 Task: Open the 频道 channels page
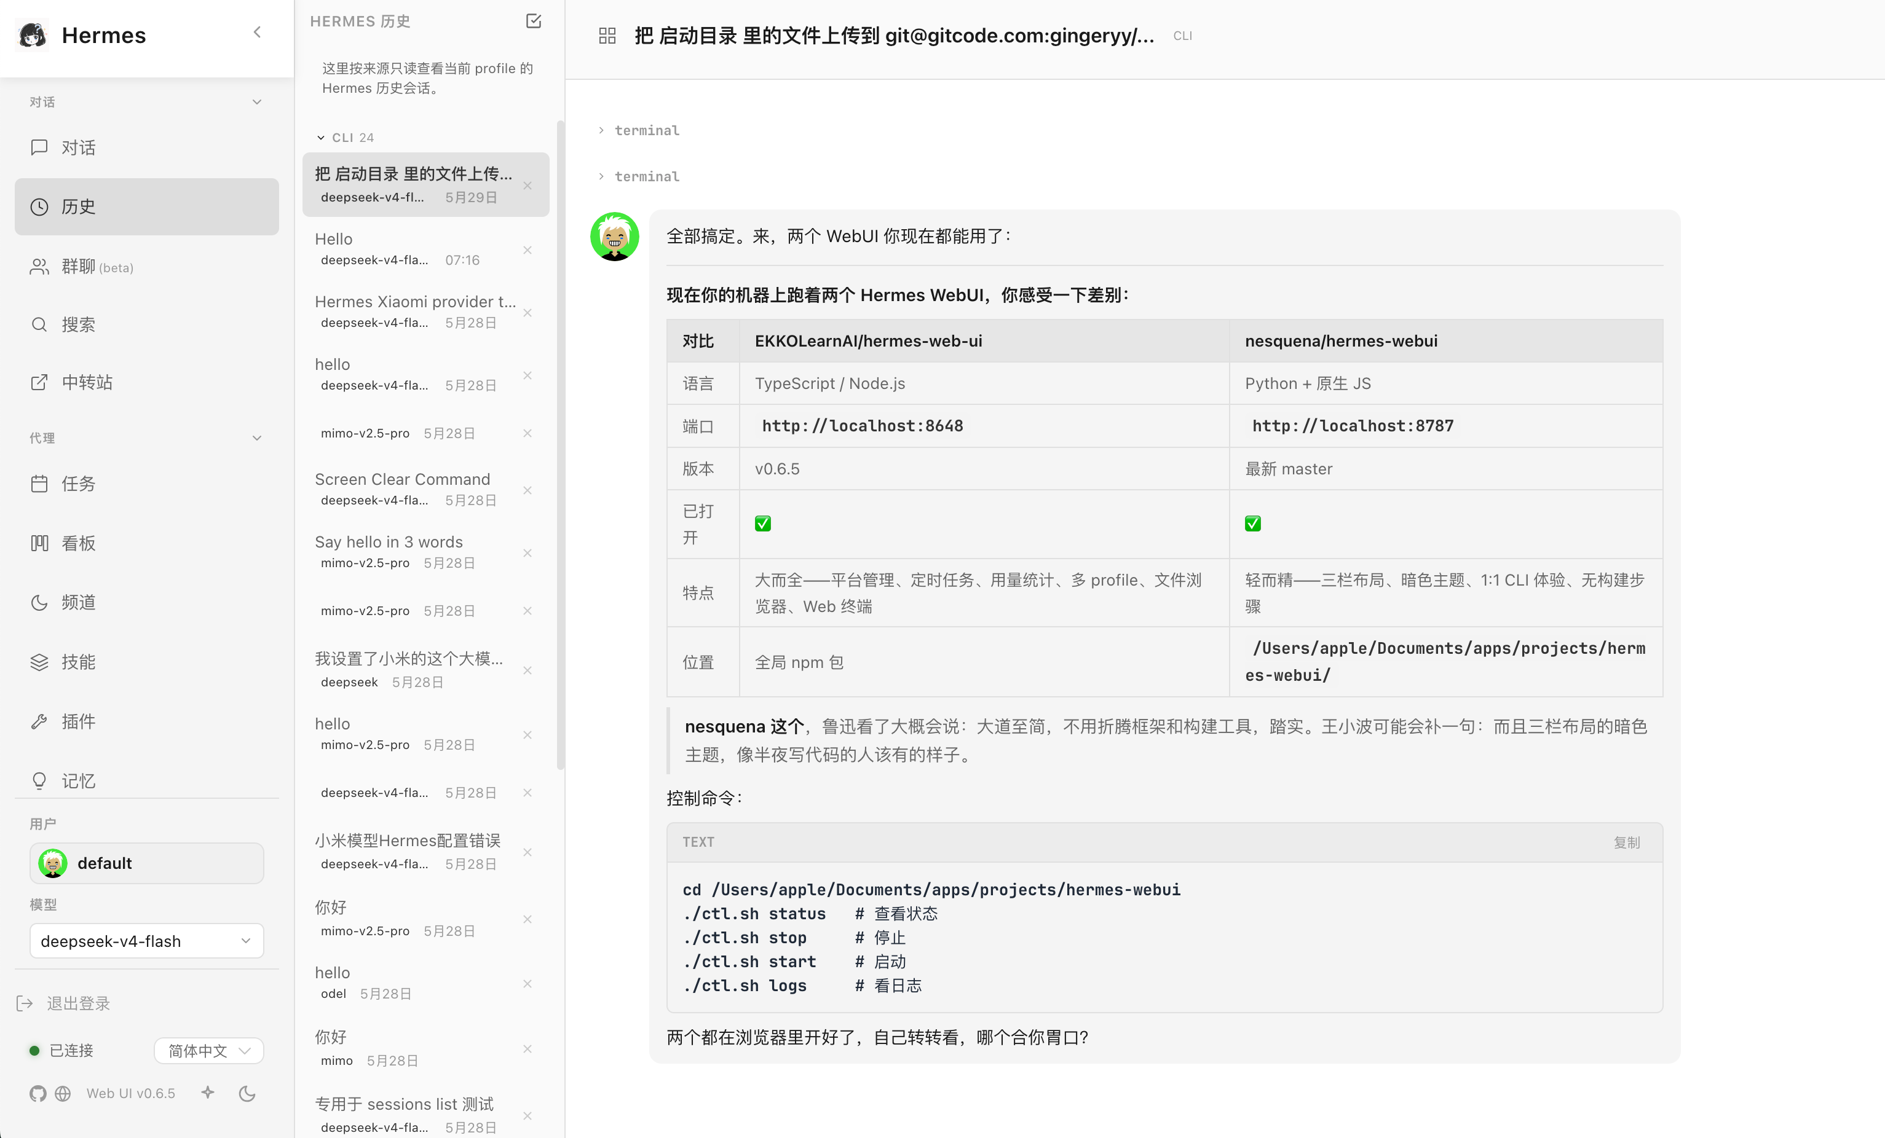146,603
